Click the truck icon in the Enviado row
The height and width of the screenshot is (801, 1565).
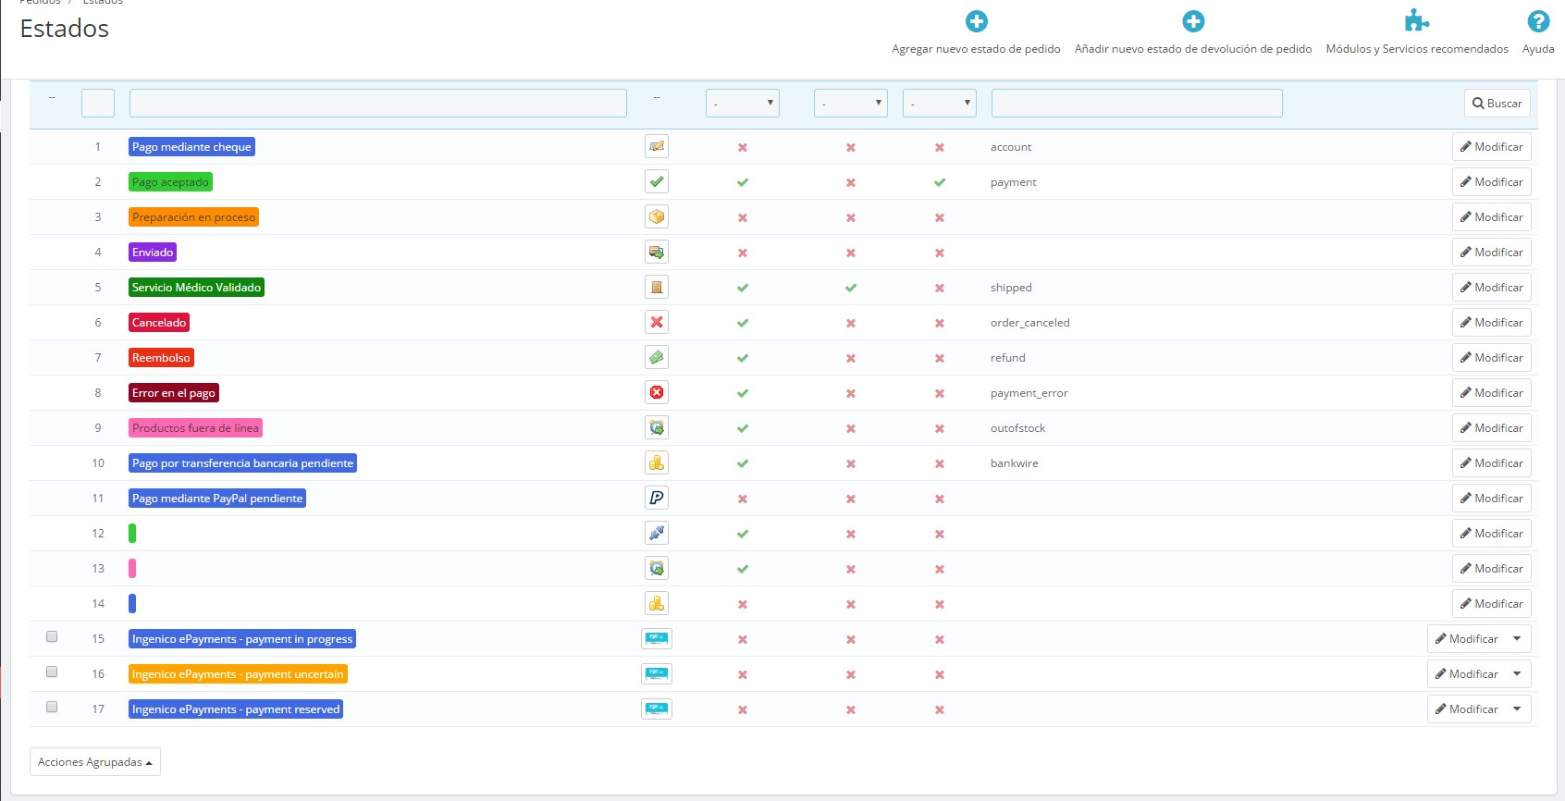tap(657, 252)
